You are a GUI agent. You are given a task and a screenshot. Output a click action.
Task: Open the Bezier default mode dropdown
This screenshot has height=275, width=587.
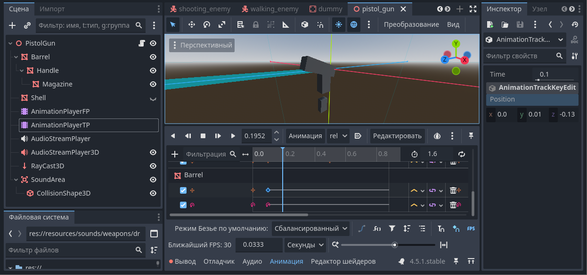(310, 228)
